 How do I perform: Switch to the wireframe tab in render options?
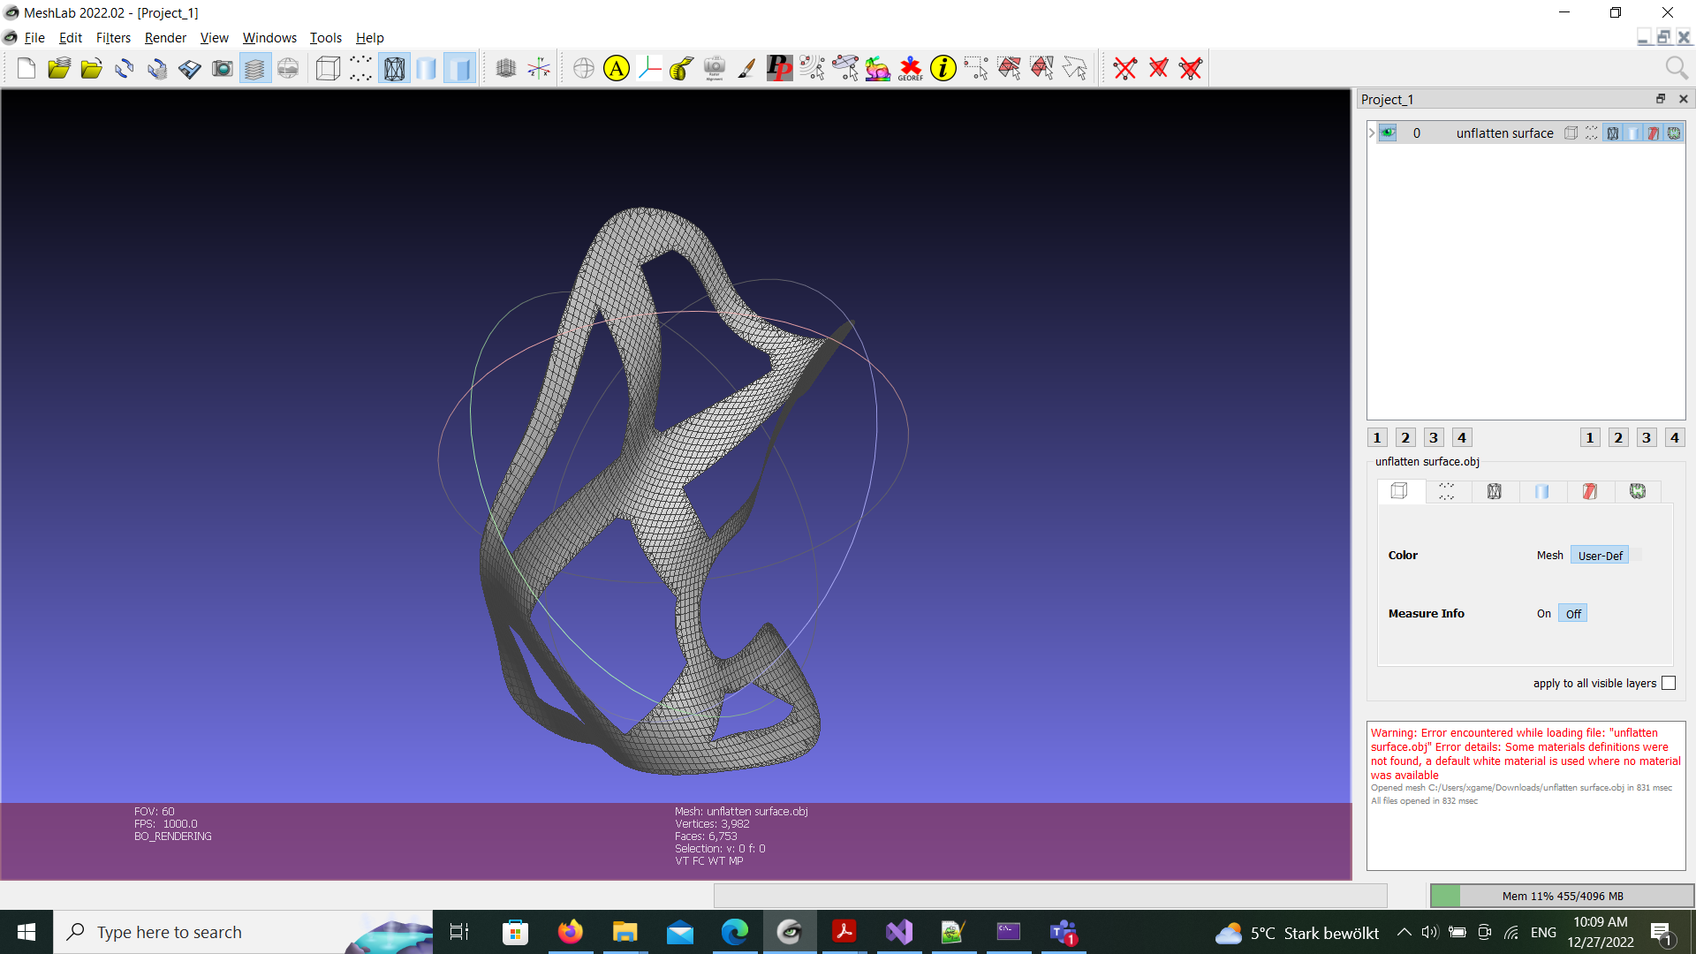pyautogui.click(x=1494, y=491)
